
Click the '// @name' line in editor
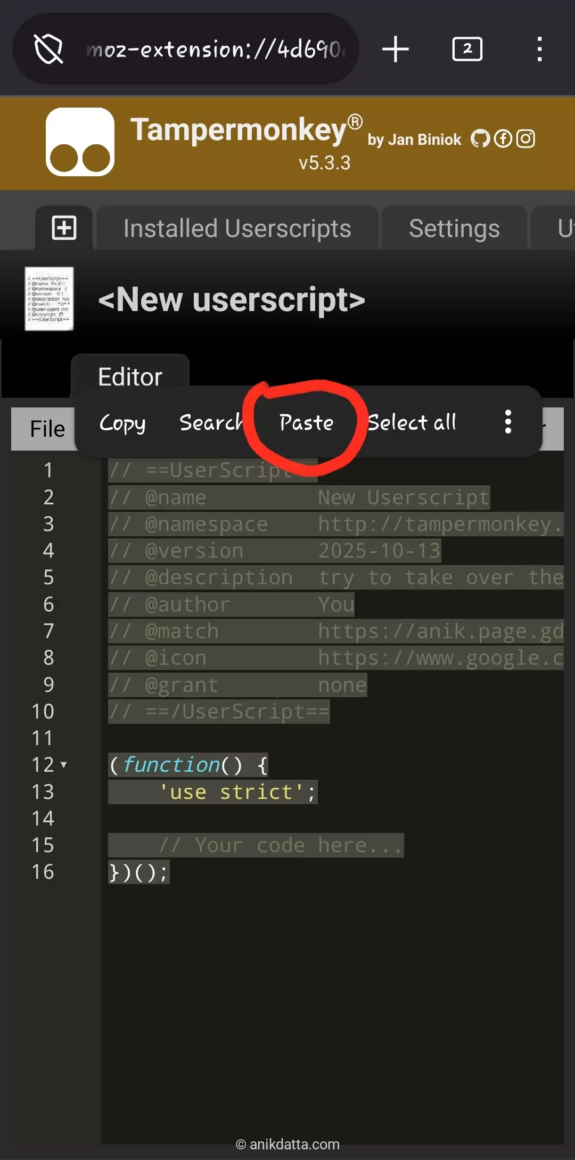[299, 497]
